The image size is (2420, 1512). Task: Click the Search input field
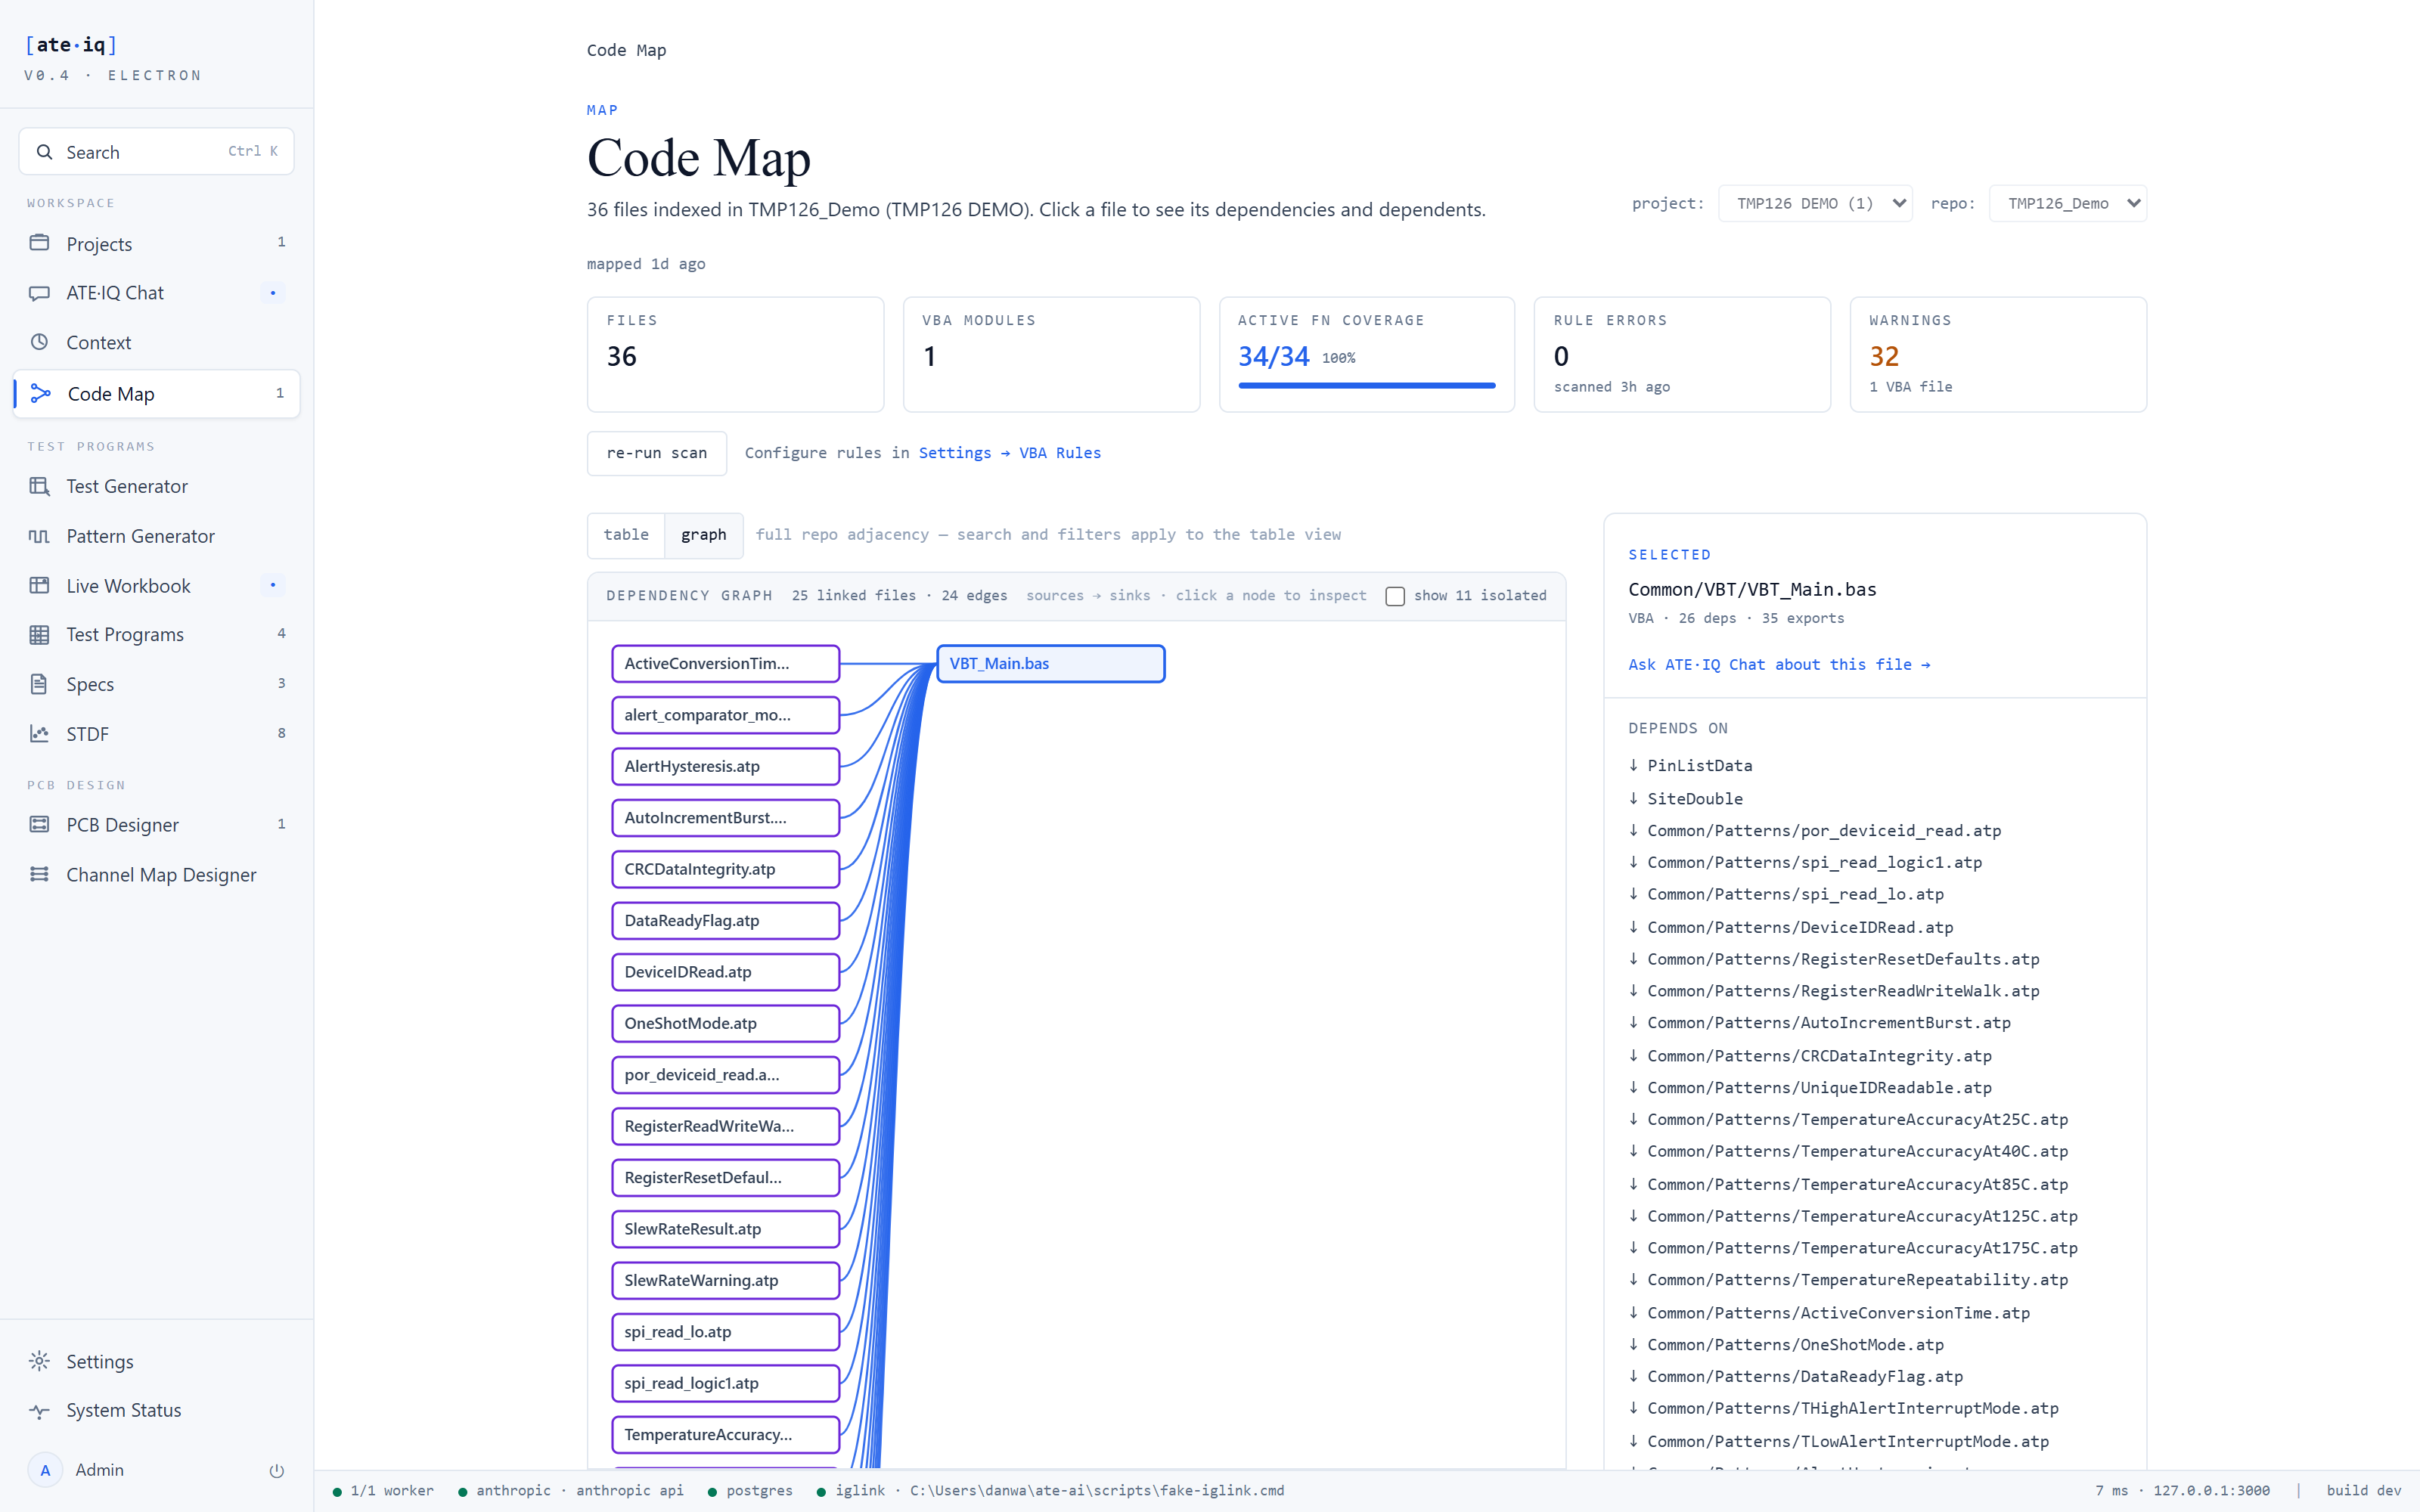[x=157, y=151]
